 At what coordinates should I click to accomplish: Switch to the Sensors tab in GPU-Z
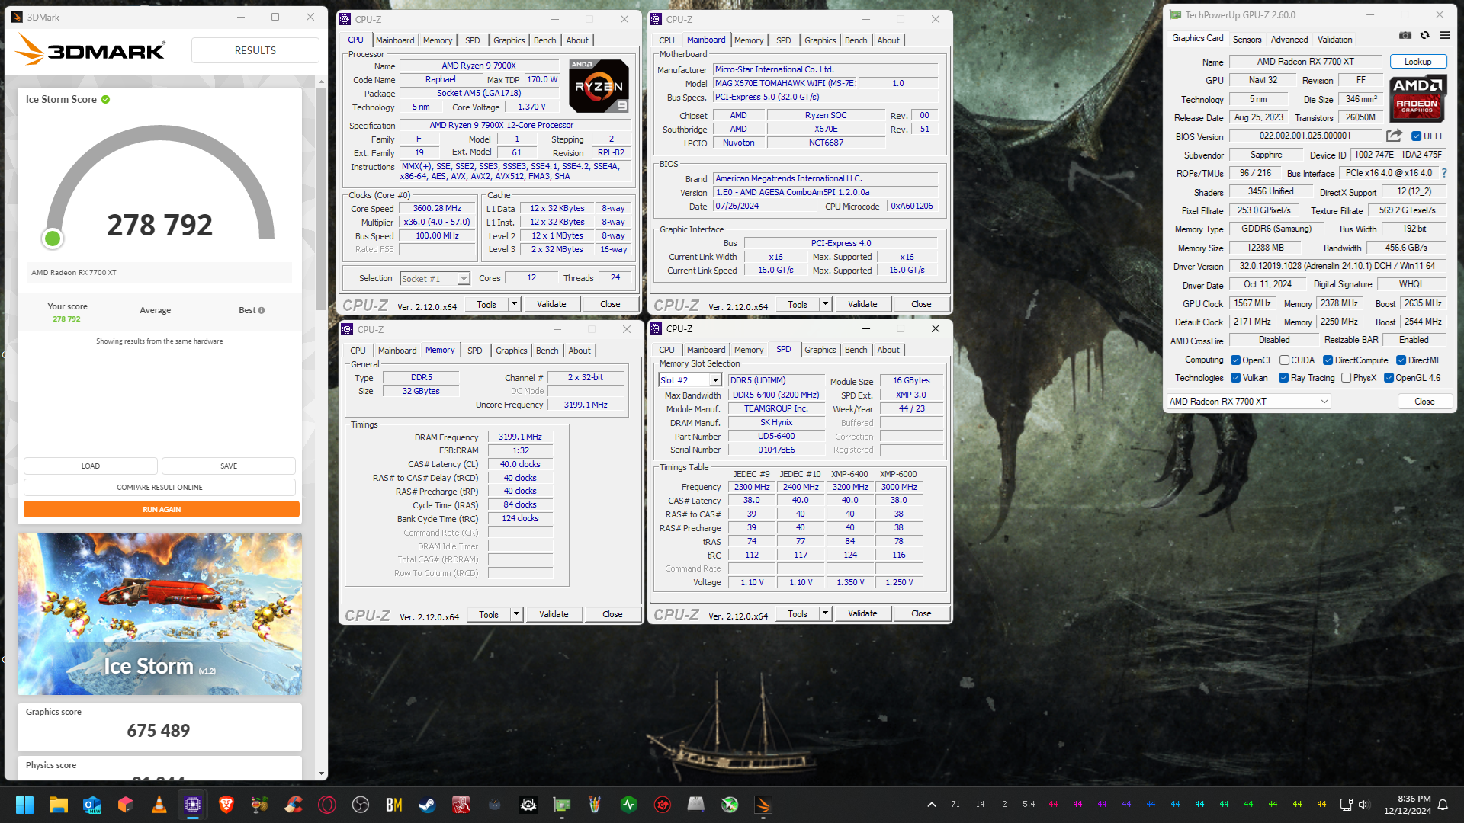pos(1247,40)
